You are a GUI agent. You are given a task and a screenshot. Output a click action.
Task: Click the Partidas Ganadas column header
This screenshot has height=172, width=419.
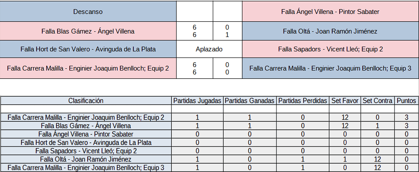click(x=249, y=101)
